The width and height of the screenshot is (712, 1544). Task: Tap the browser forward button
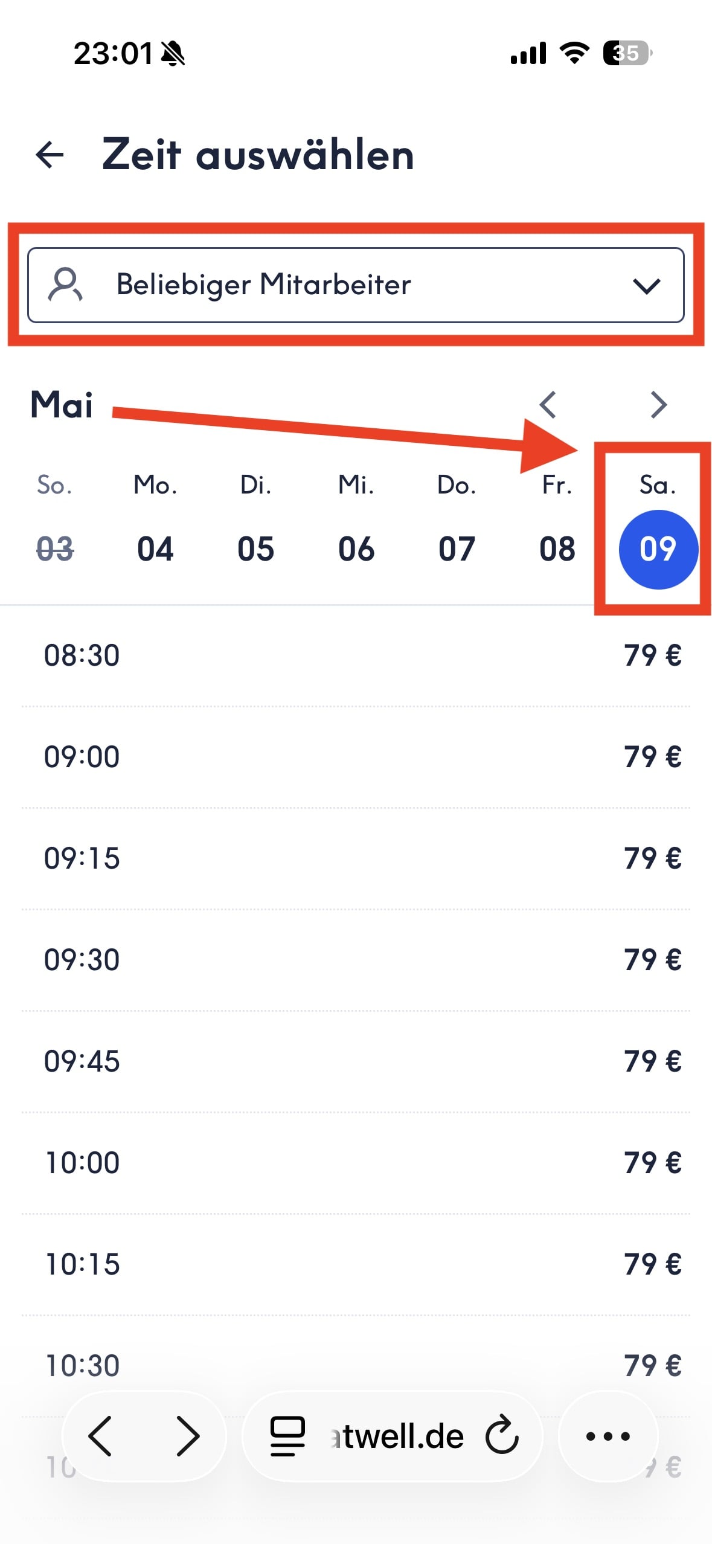[187, 1436]
